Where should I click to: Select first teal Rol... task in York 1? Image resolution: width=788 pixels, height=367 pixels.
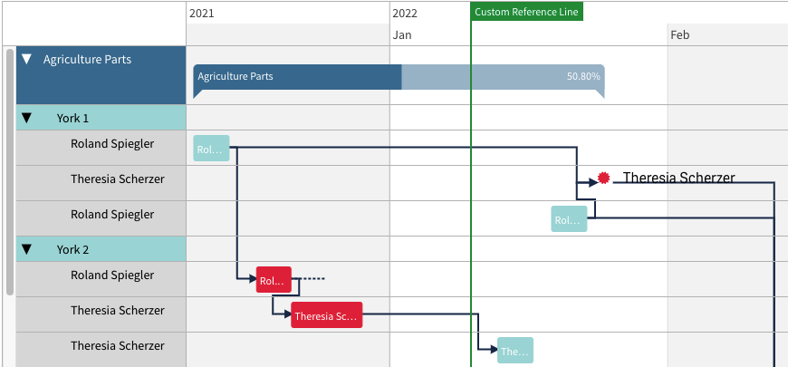212,149
